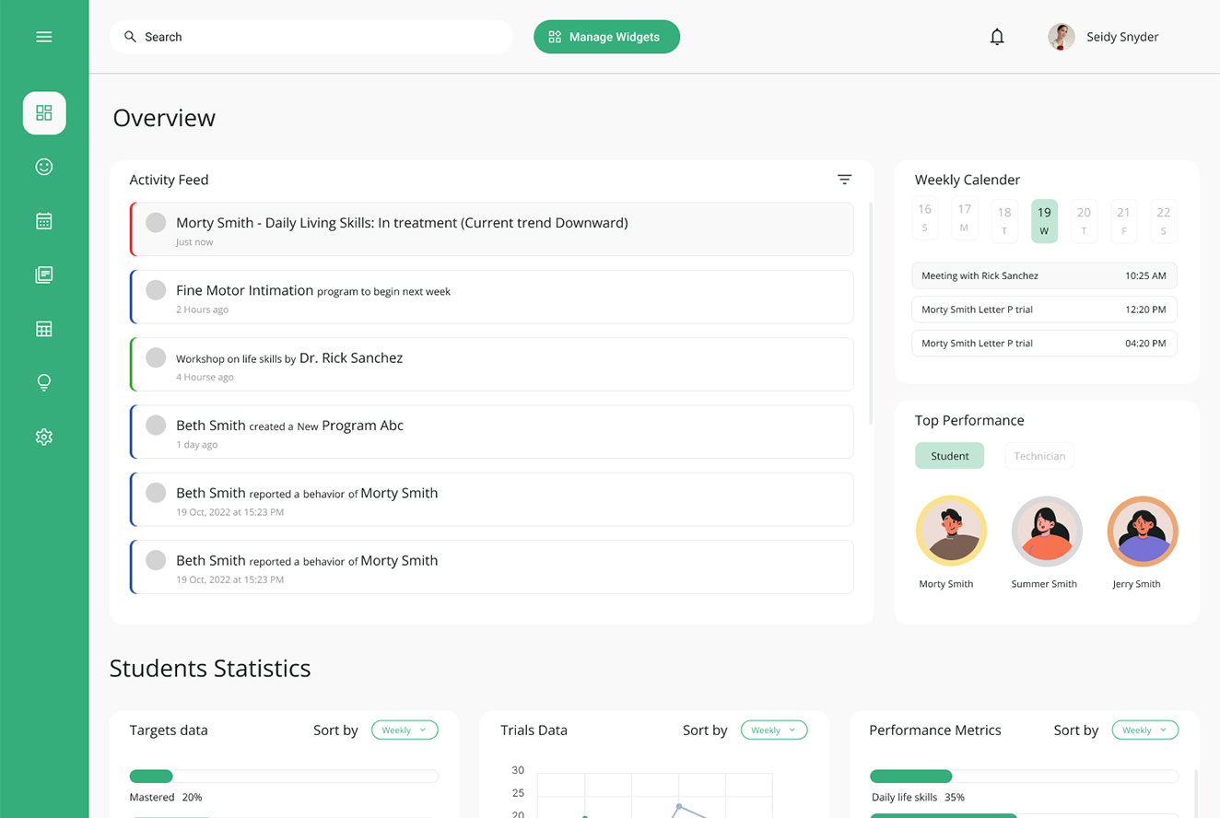Open the lightbulb insights sidebar icon
This screenshot has height=818, width=1220.
(44, 383)
